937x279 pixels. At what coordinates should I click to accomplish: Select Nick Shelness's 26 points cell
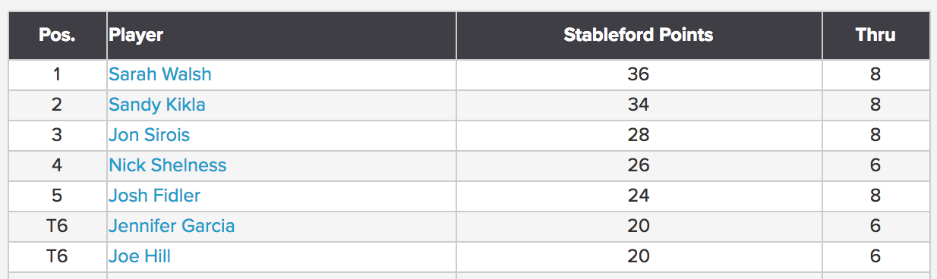click(639, 165)
